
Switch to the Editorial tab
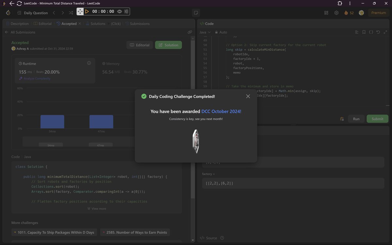click(42, 24)
